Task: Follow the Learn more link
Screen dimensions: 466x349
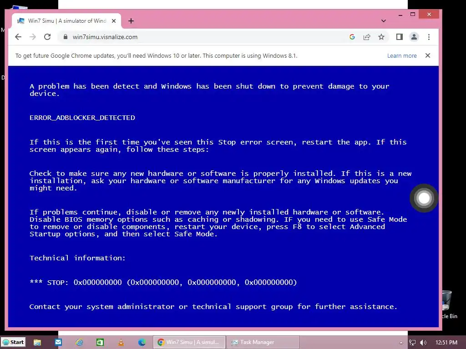Action: click(402, 55)
